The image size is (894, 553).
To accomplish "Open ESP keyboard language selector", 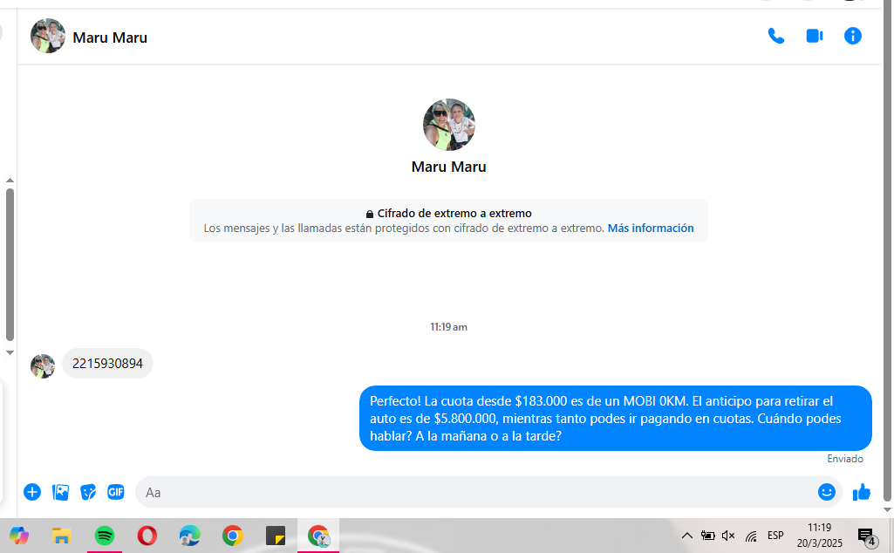I will tap(775, 536).
